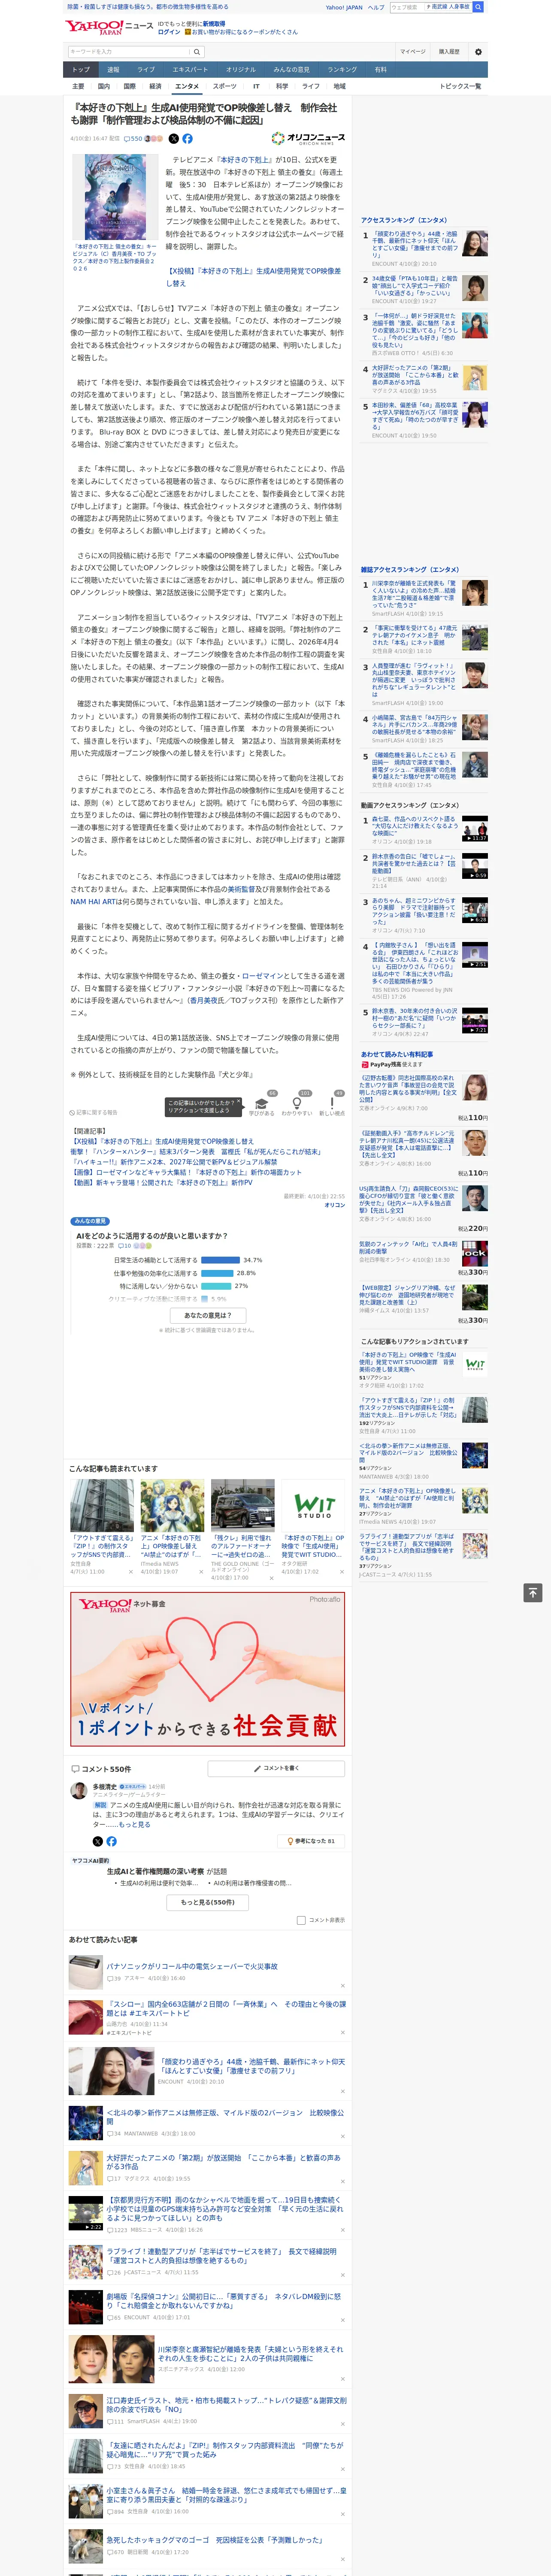Expand もっと見る(550件) comments
The height and width of the screenshot is (2576, 551).
208,1902
